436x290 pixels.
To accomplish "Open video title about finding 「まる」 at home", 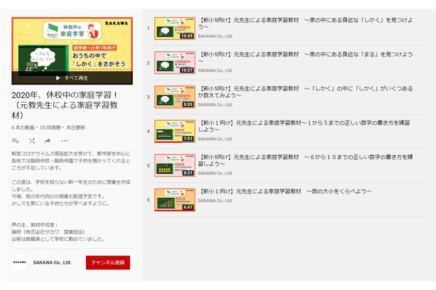I will coord(305,57).
